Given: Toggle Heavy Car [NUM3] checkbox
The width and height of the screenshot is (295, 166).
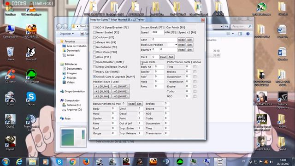Looking at the screenshot, I should tap(94, 72).
